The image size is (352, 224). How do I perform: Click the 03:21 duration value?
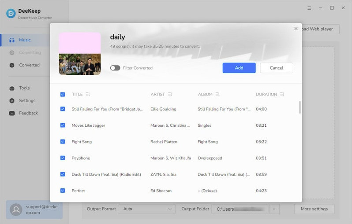[261, 125]
